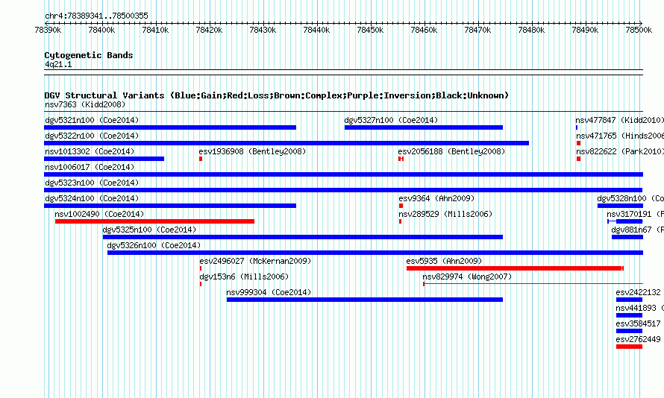The height and width of the screenshot is (398, 664).
Task: Click the 78450k ruler tick label
Action: [370, 30]
